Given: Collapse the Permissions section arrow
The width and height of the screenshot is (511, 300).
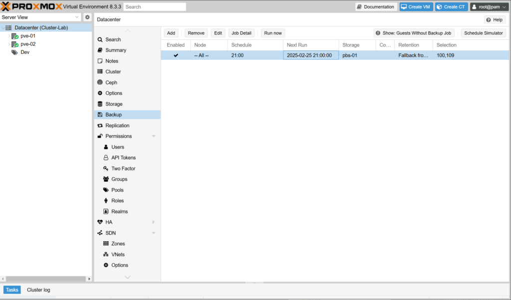Looking at the screenshot, I should pyautogui.click(x=154, y=136).
